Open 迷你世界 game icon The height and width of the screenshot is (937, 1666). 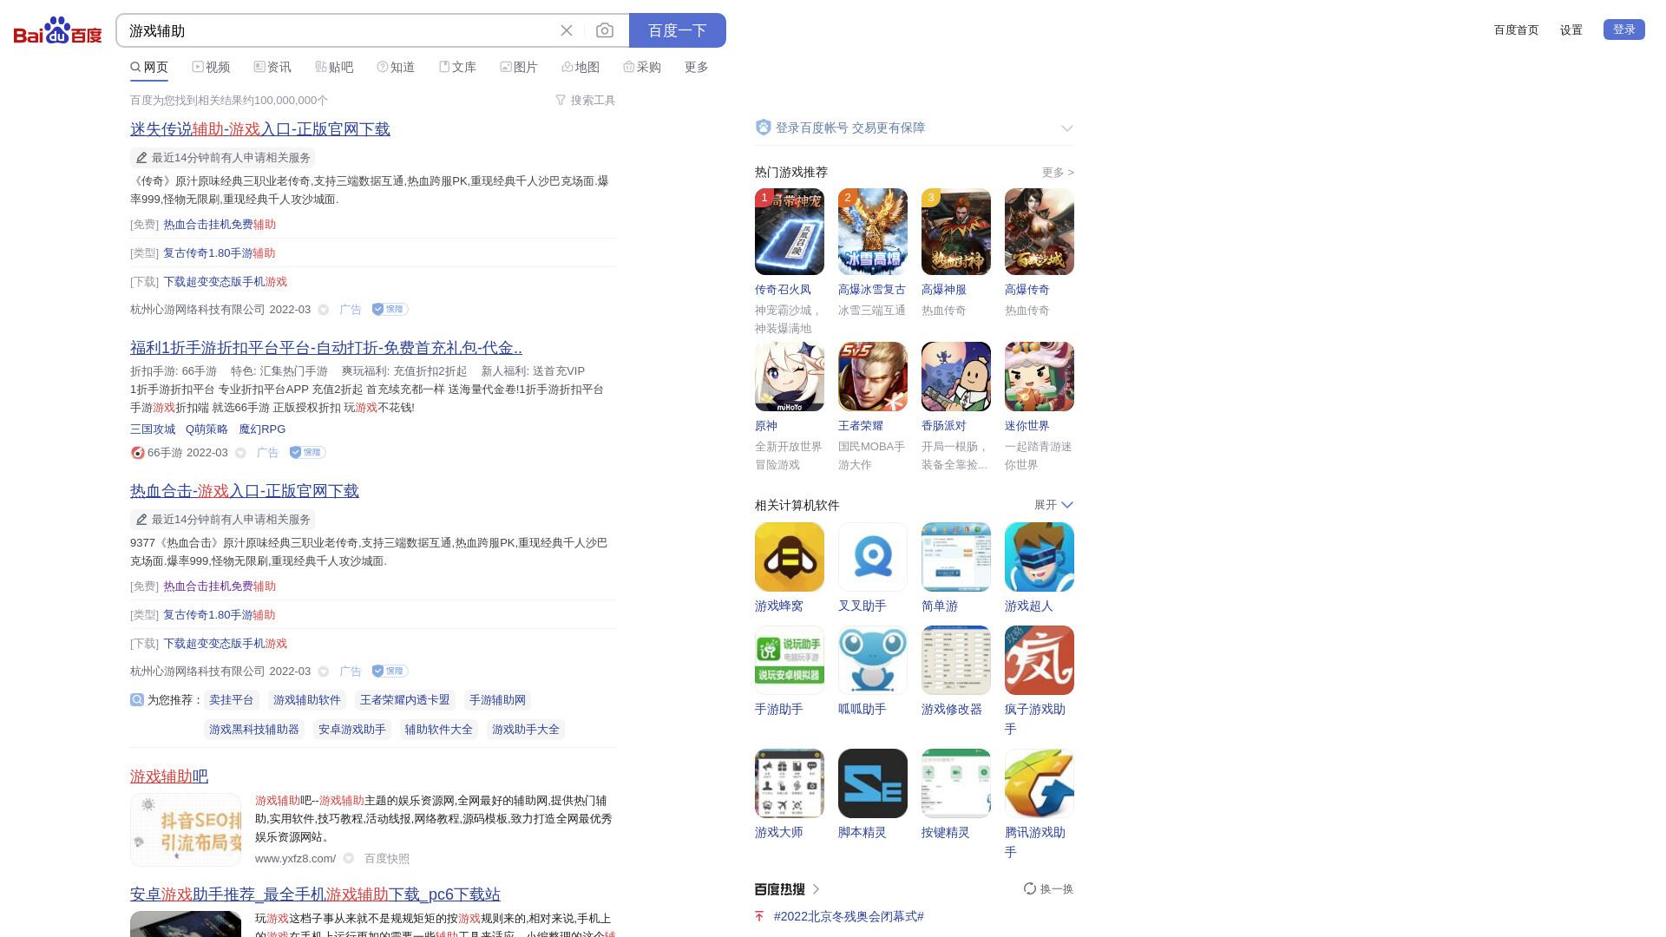pyautogui.click(x=1040, y=377)
